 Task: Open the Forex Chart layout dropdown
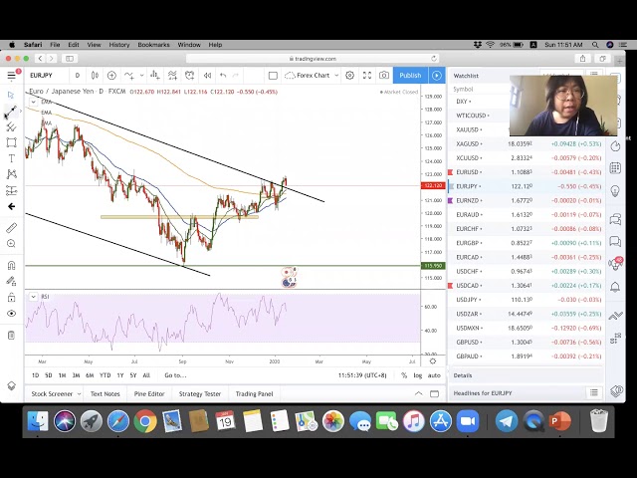coord(313,76)
